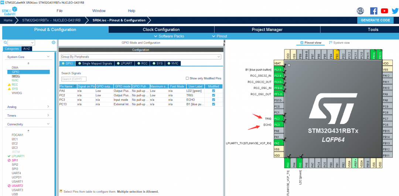Click the STM32CubeMX logo
399x196 pixels.
pos(9,11)
